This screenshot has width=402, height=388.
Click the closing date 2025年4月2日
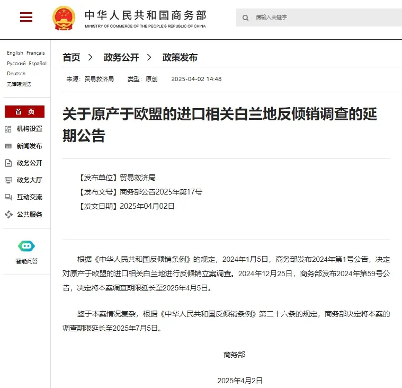pyautogui.click(x=240, y=381)
